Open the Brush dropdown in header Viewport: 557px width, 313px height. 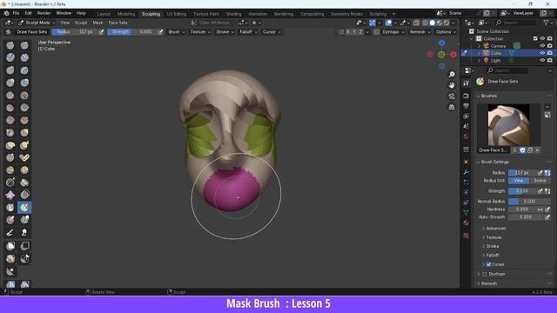(176, 32)
